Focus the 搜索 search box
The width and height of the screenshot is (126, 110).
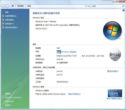tap(107, 6)
